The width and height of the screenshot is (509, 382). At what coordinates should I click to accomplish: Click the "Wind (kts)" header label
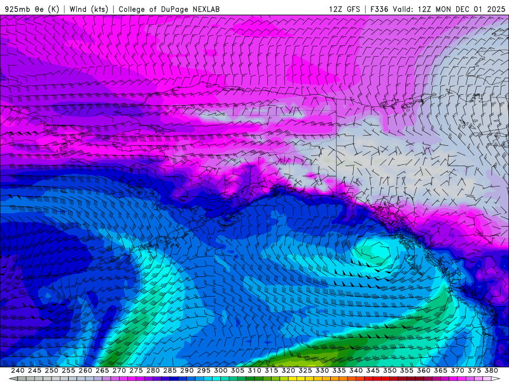[x=88, y=9]
